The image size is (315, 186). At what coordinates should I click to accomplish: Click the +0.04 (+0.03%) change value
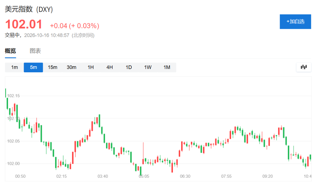click(x=74, y=26)
